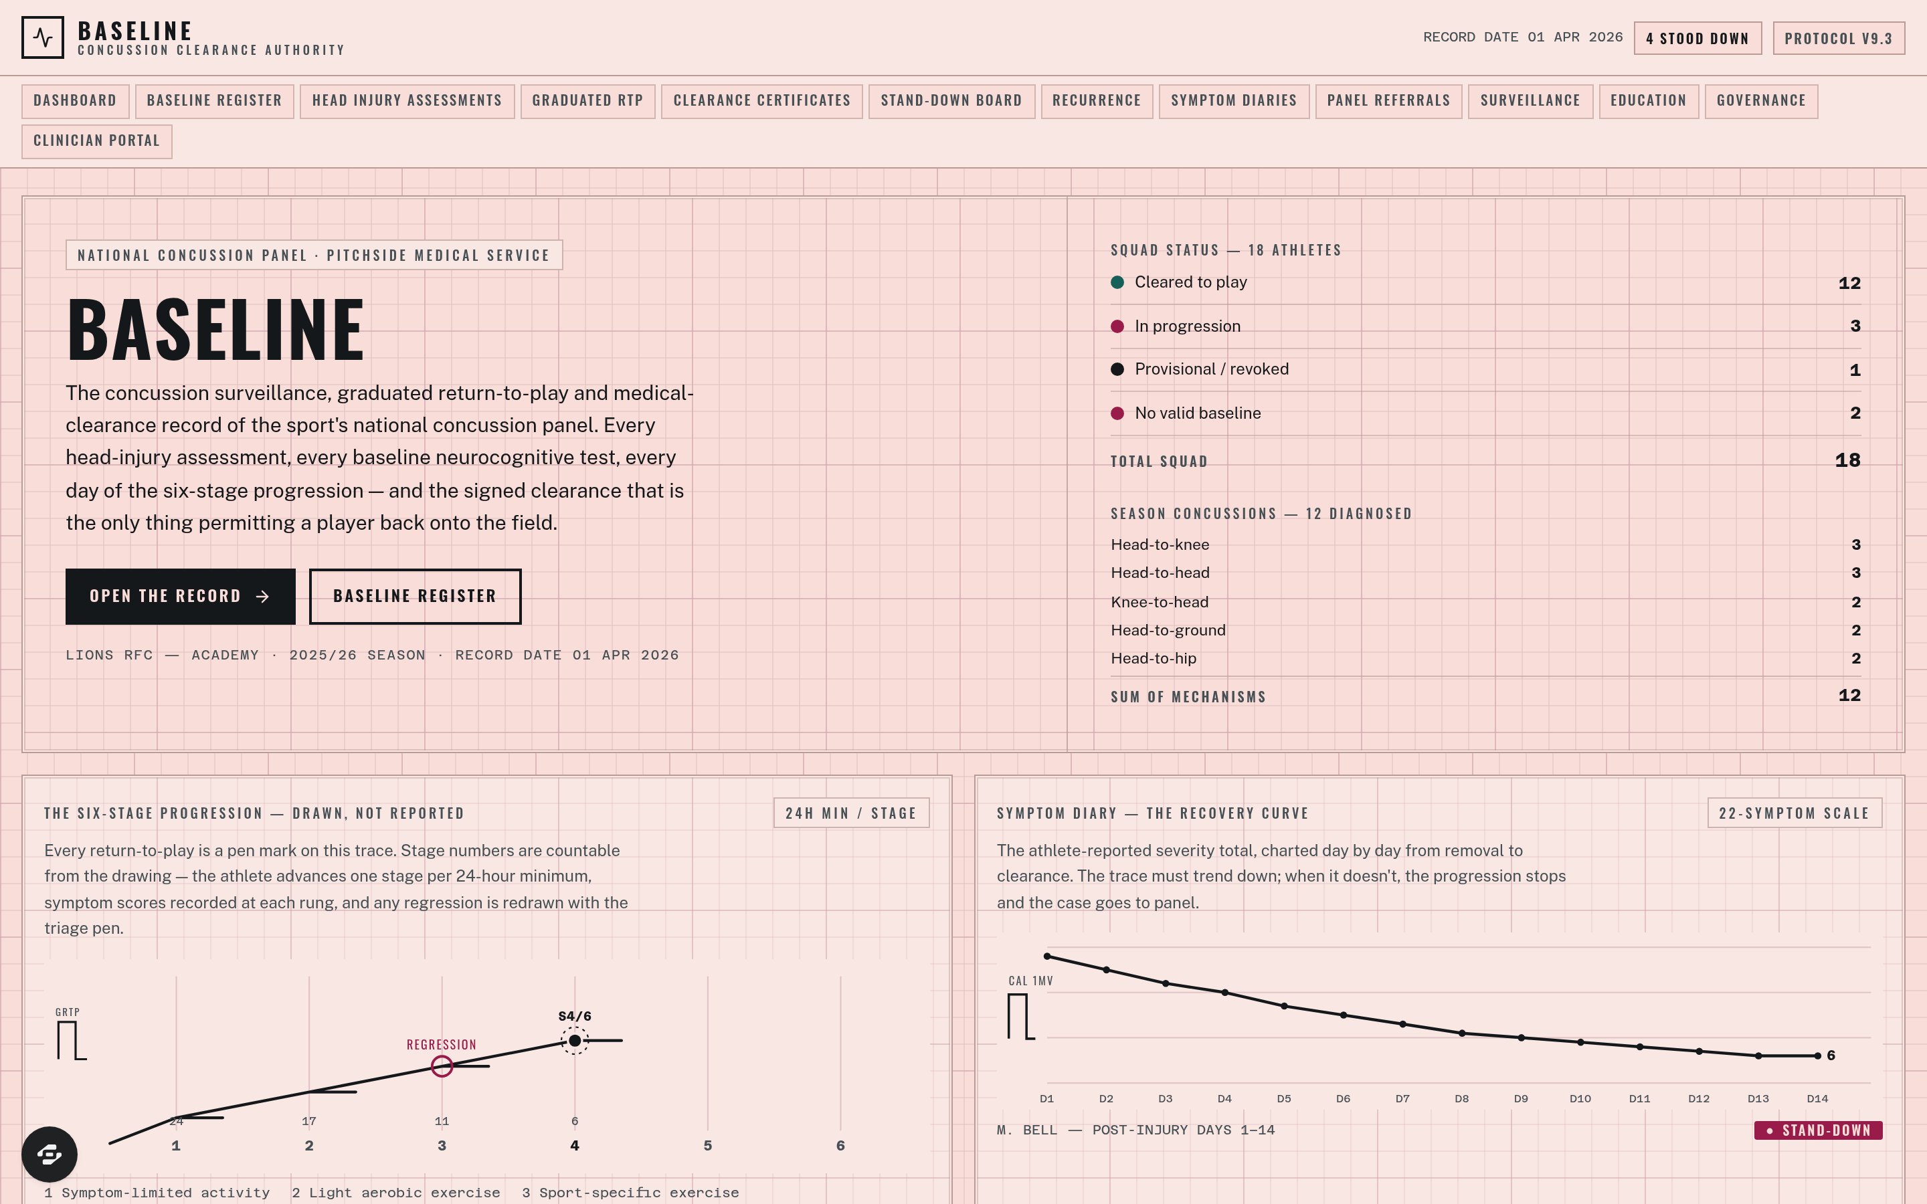Screen dimensions: 1927x1204
Task: Click the 24H MIN / STAGE tag
Action: 850,813
